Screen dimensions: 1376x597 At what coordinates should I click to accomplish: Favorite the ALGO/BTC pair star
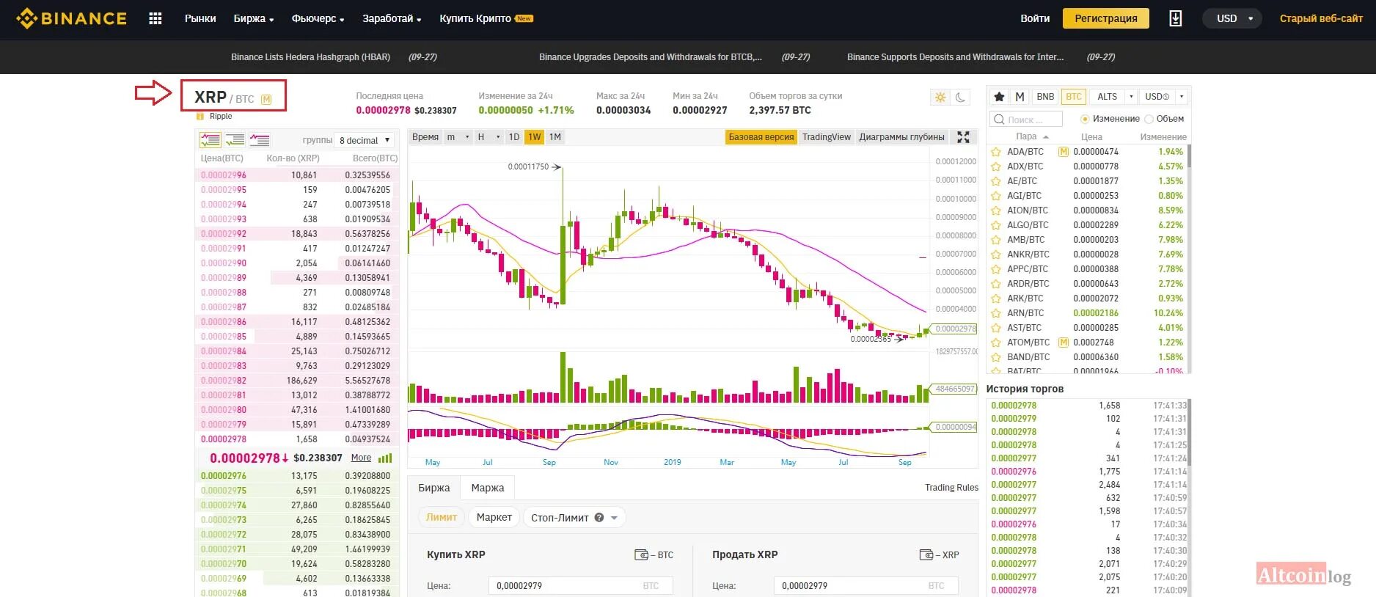(995, 225)
